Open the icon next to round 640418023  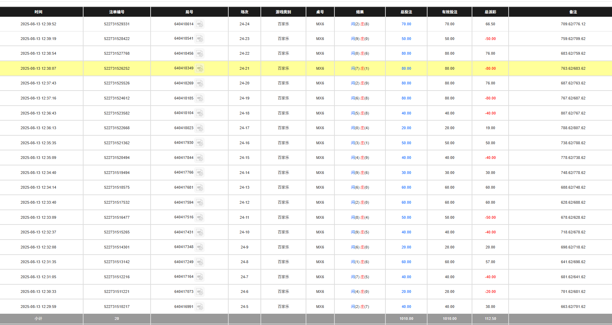[200, 128]
